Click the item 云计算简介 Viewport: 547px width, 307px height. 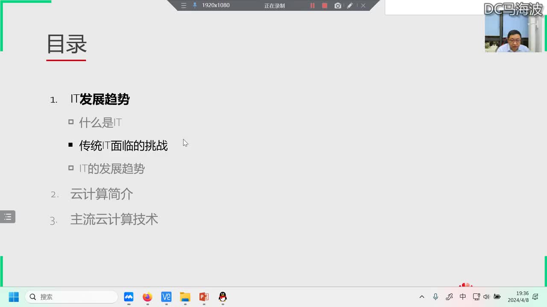click(102, 194)
